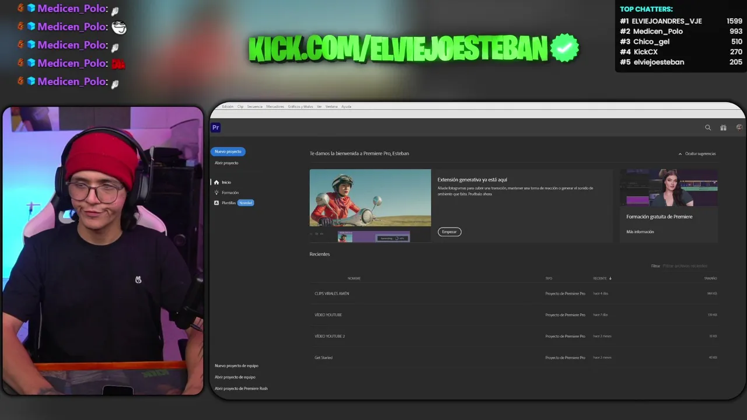Open recent project Get Started
The width and height of the screenshot is (747, 420).
pyautogui.click(x=323, y=358)
